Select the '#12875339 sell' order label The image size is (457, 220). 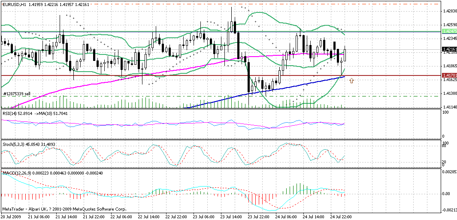point(17,94)
